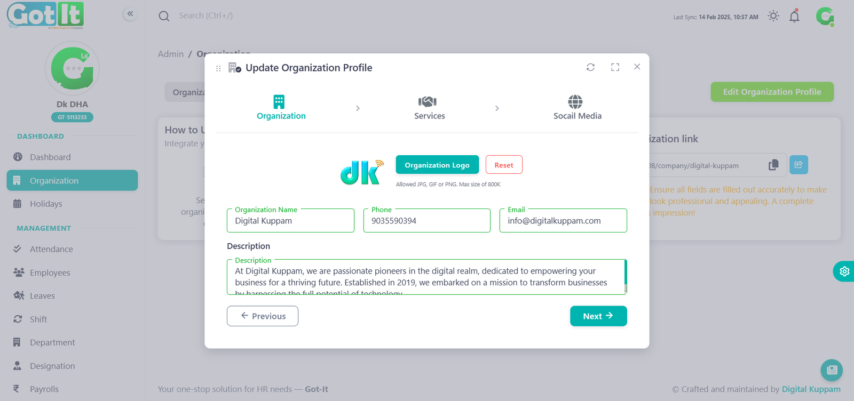Expand the dialog to fullscreen
The width and height of the screenshot is (854, 401).
coord(615,67)
